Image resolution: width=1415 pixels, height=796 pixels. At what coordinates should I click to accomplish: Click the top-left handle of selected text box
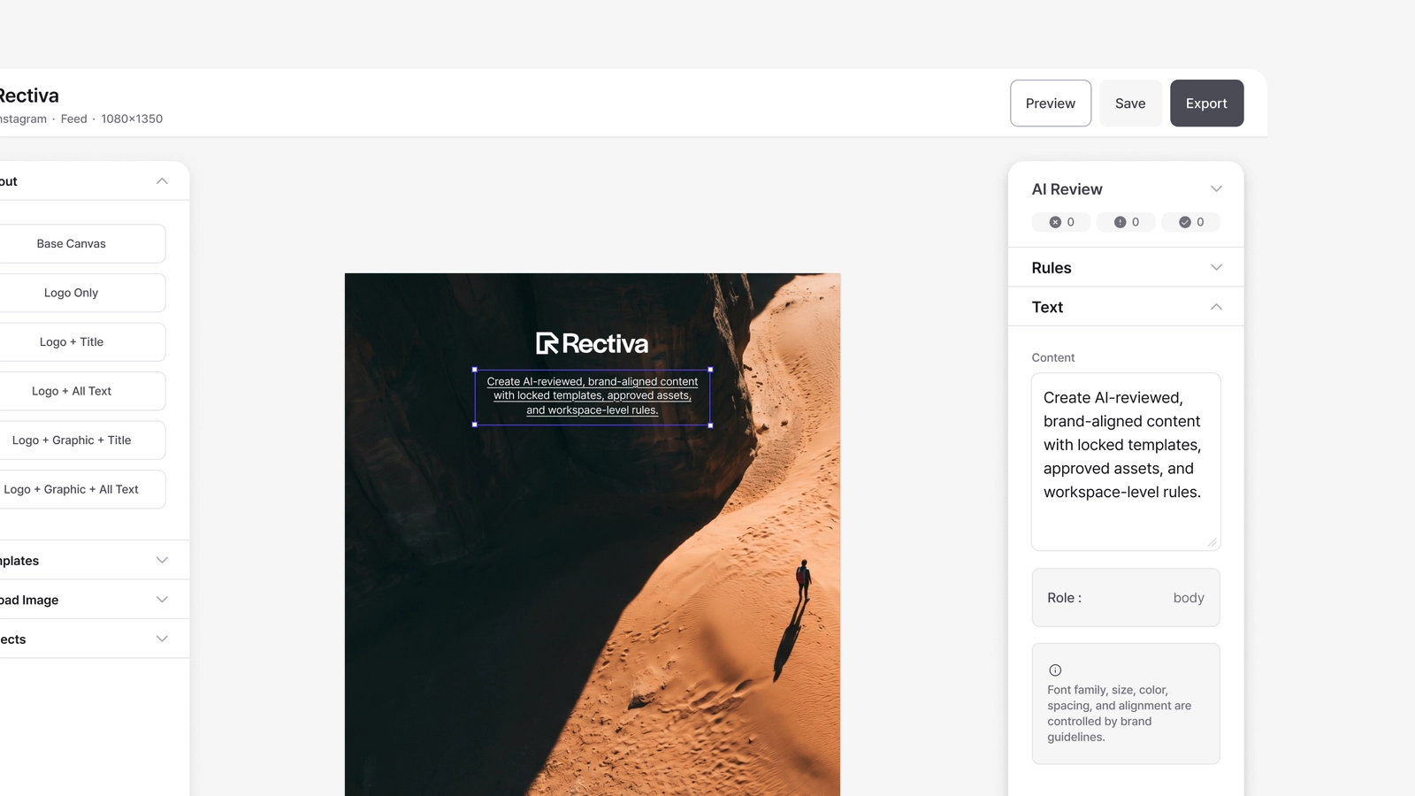tap(475, 370)
